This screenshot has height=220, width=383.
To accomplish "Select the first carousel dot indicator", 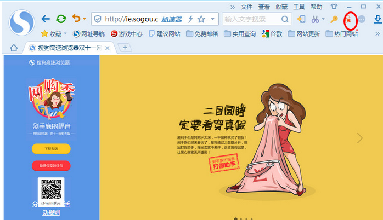I will click(236, 218).
